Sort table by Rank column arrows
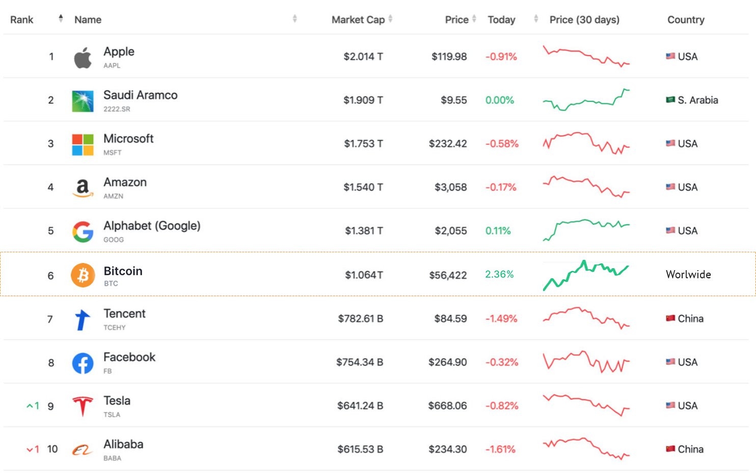This screenshot has width=756, height=475. (61, 19)
